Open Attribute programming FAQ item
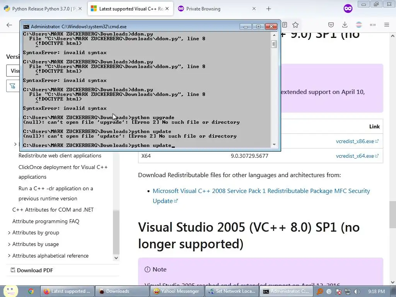 click(x=46, y=221)
